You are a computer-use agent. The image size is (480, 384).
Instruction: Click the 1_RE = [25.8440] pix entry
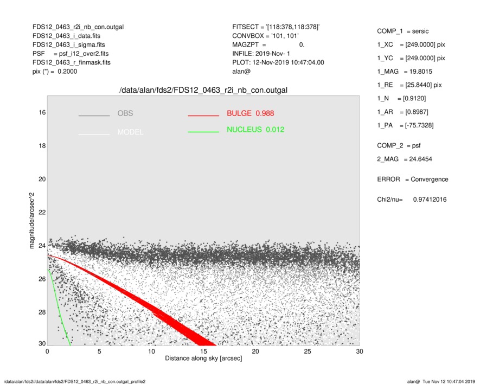[409, 85]
